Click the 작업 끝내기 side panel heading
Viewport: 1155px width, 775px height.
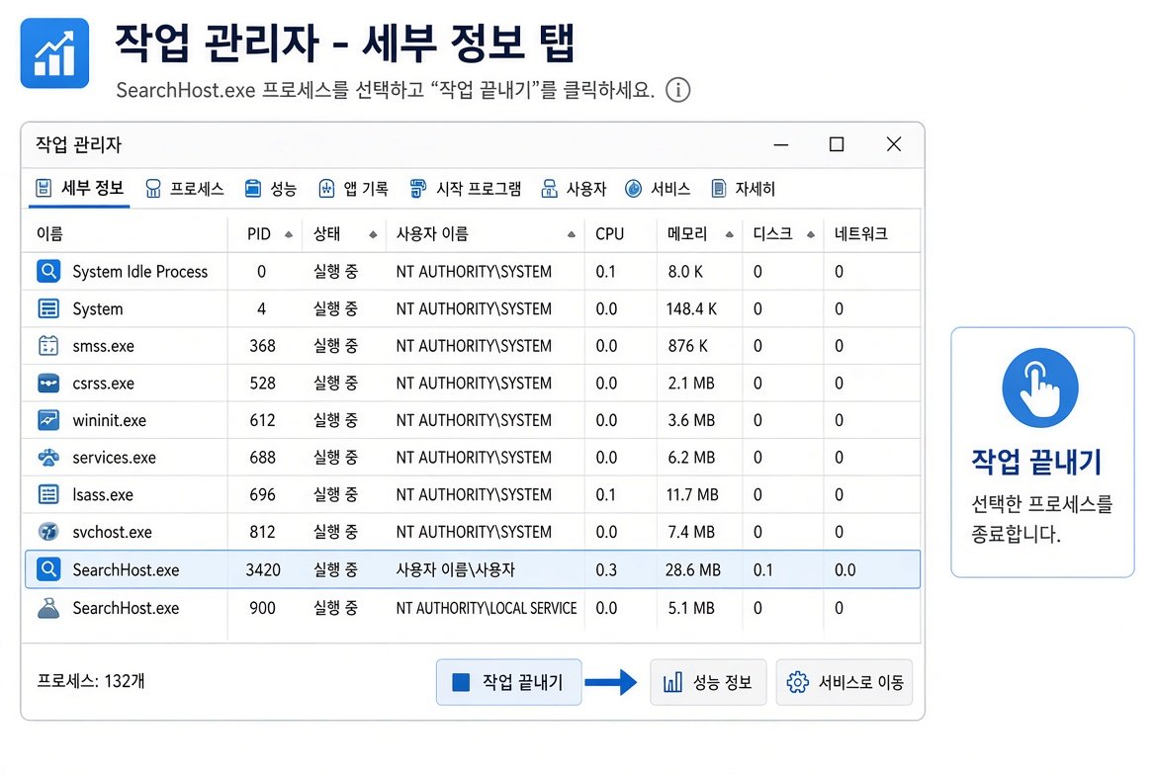coord(1035,462)
